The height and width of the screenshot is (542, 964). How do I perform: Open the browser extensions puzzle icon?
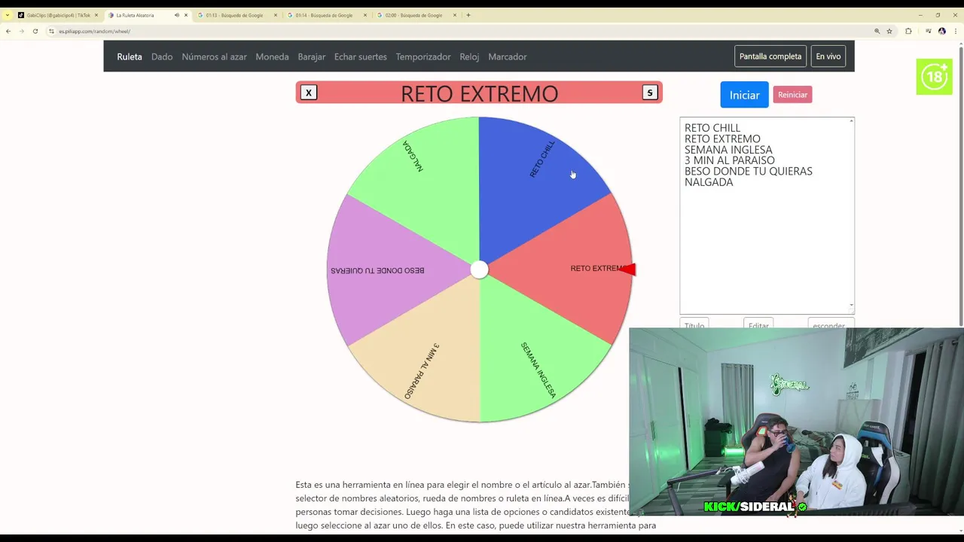click(908, 31)
